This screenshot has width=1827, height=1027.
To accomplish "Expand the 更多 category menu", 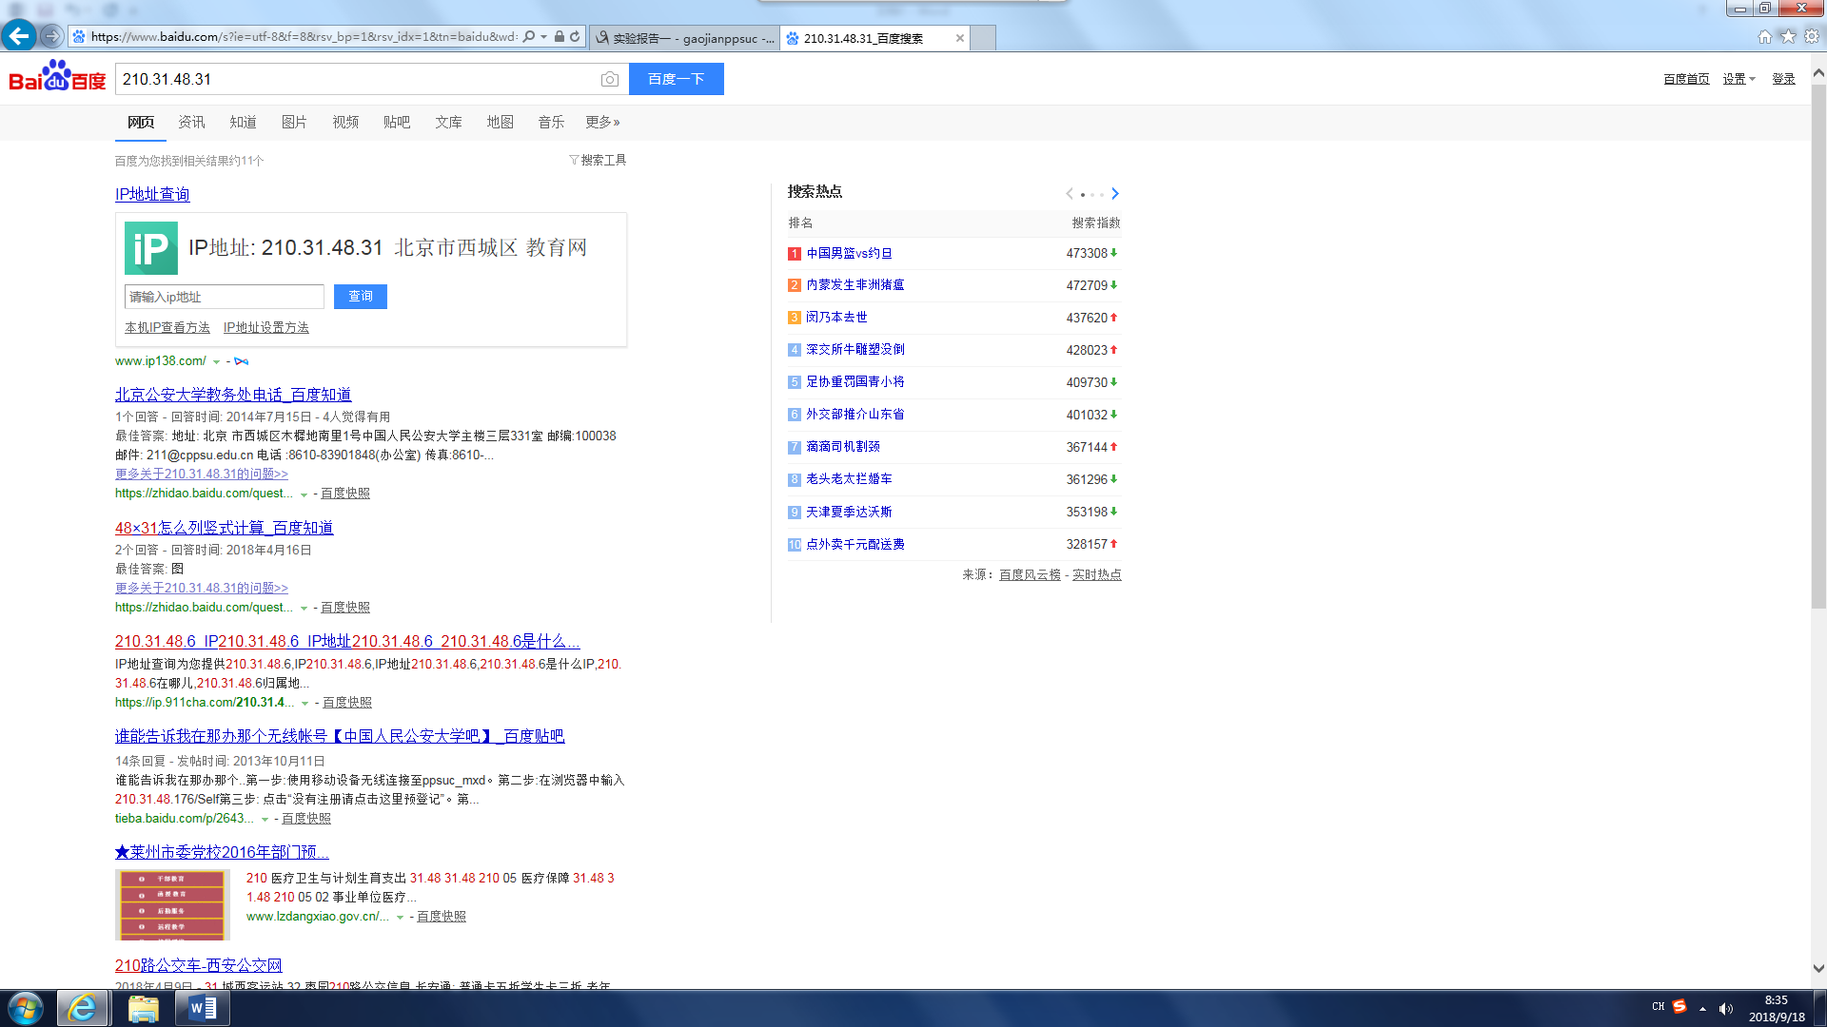I will [x=602, y=122].
